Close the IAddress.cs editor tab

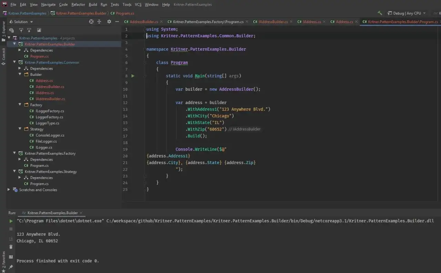[x=324, y=22]
